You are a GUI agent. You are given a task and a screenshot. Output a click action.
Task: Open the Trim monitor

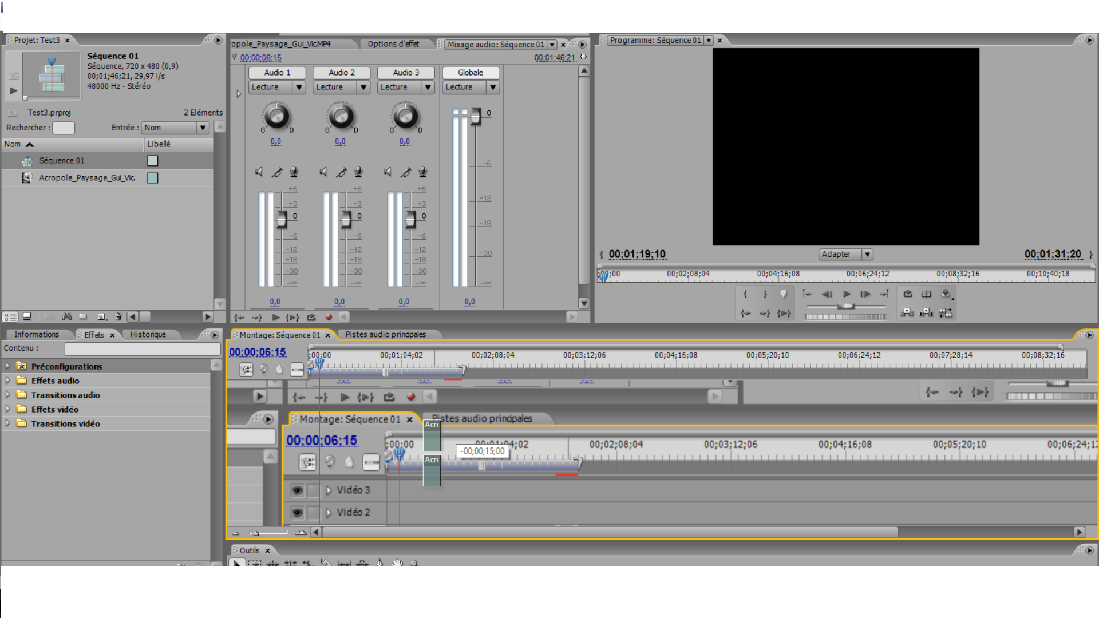(x=946, y=312)
